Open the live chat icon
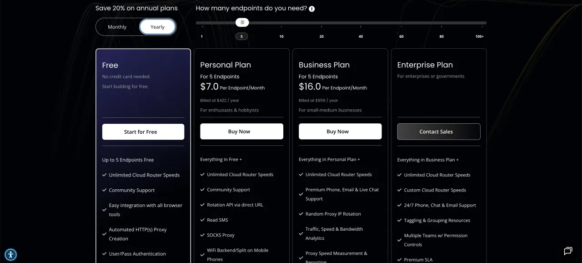Viewport: 582px width, 263px height. point(568,251)
